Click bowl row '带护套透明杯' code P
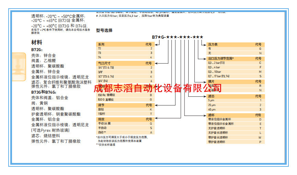Viewport: 297px width, 175px height. point(236,142)
